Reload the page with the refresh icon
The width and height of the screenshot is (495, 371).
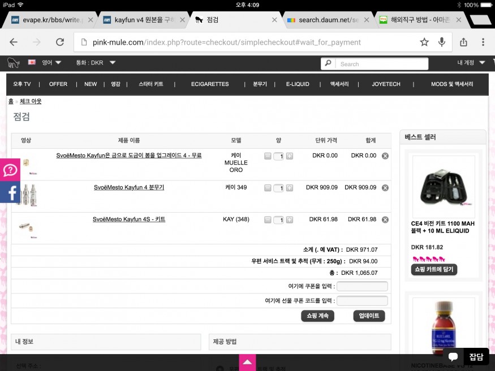pos(60,42)
